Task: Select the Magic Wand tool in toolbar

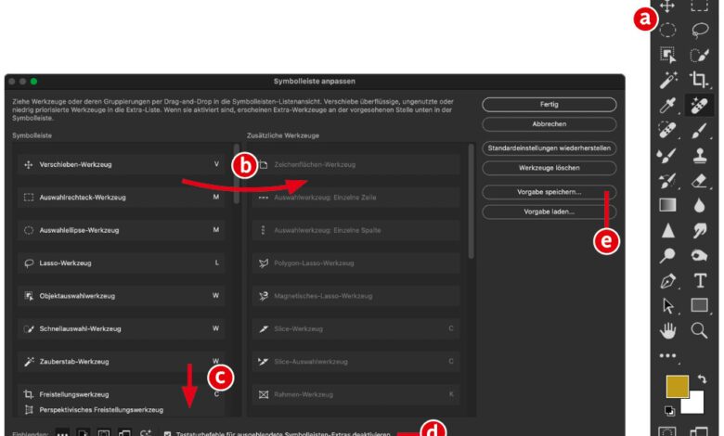Action: pos(668,81)
